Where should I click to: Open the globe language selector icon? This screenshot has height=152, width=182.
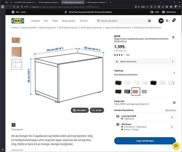pos(13,12)
